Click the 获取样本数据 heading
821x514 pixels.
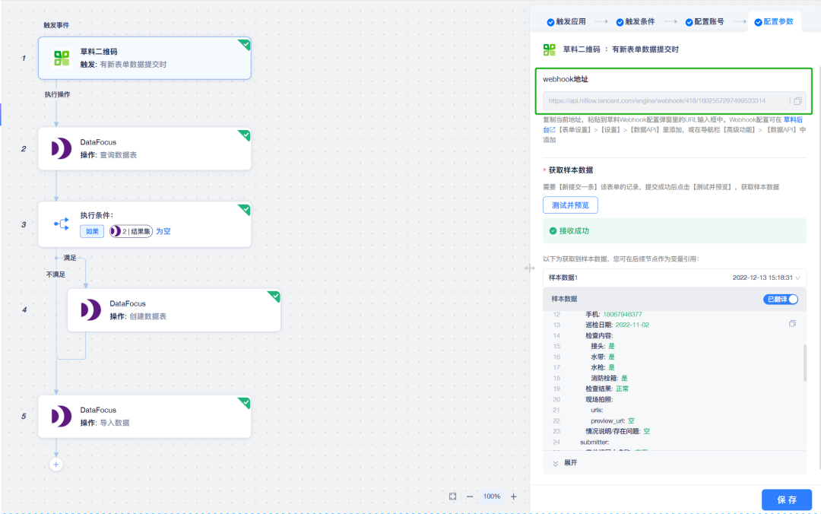point(571,170)
